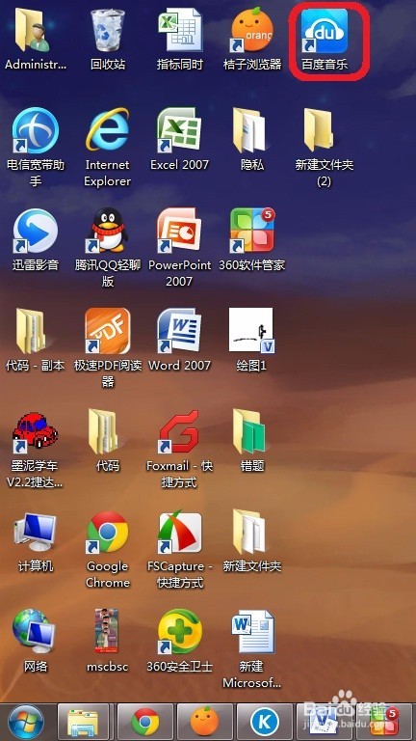Screen dimensions: 416x741
Task: Open 360软件管家 desktop shortcut
Action: (252, 232)
